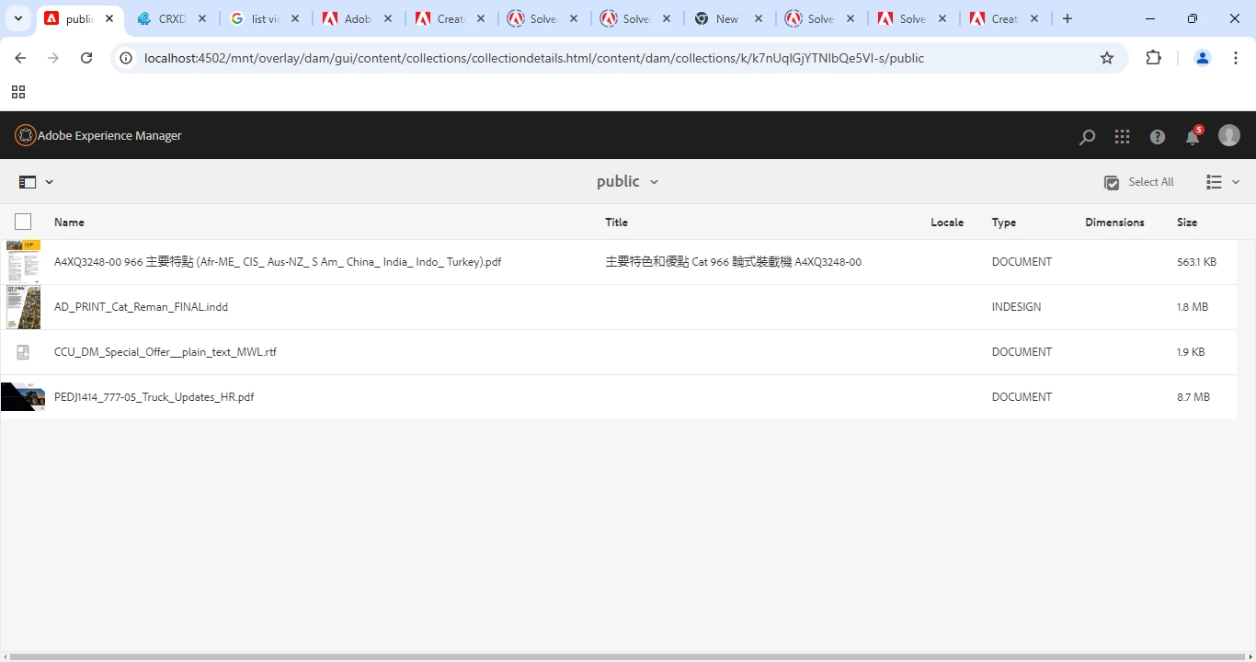
Task: Switch to the 'New' tab
Action: click(x=728, y=18)
